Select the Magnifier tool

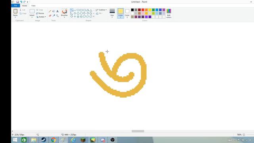click(x=57, y=16)
